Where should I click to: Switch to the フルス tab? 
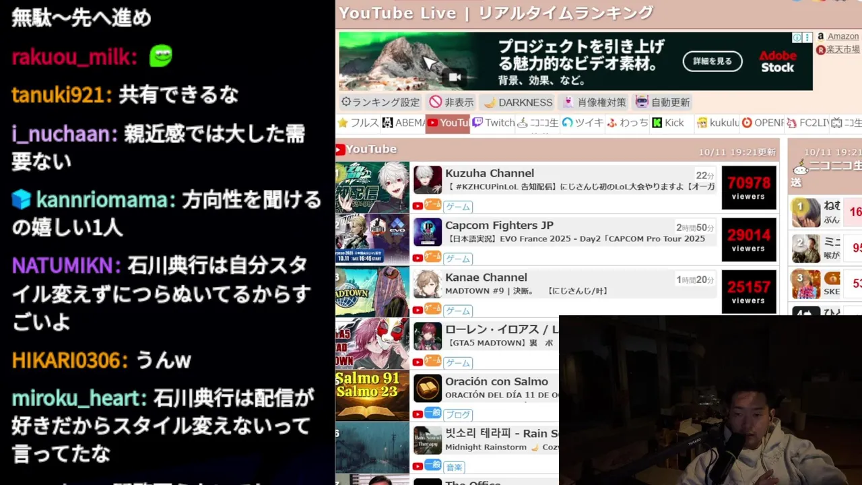pos(358,123)
